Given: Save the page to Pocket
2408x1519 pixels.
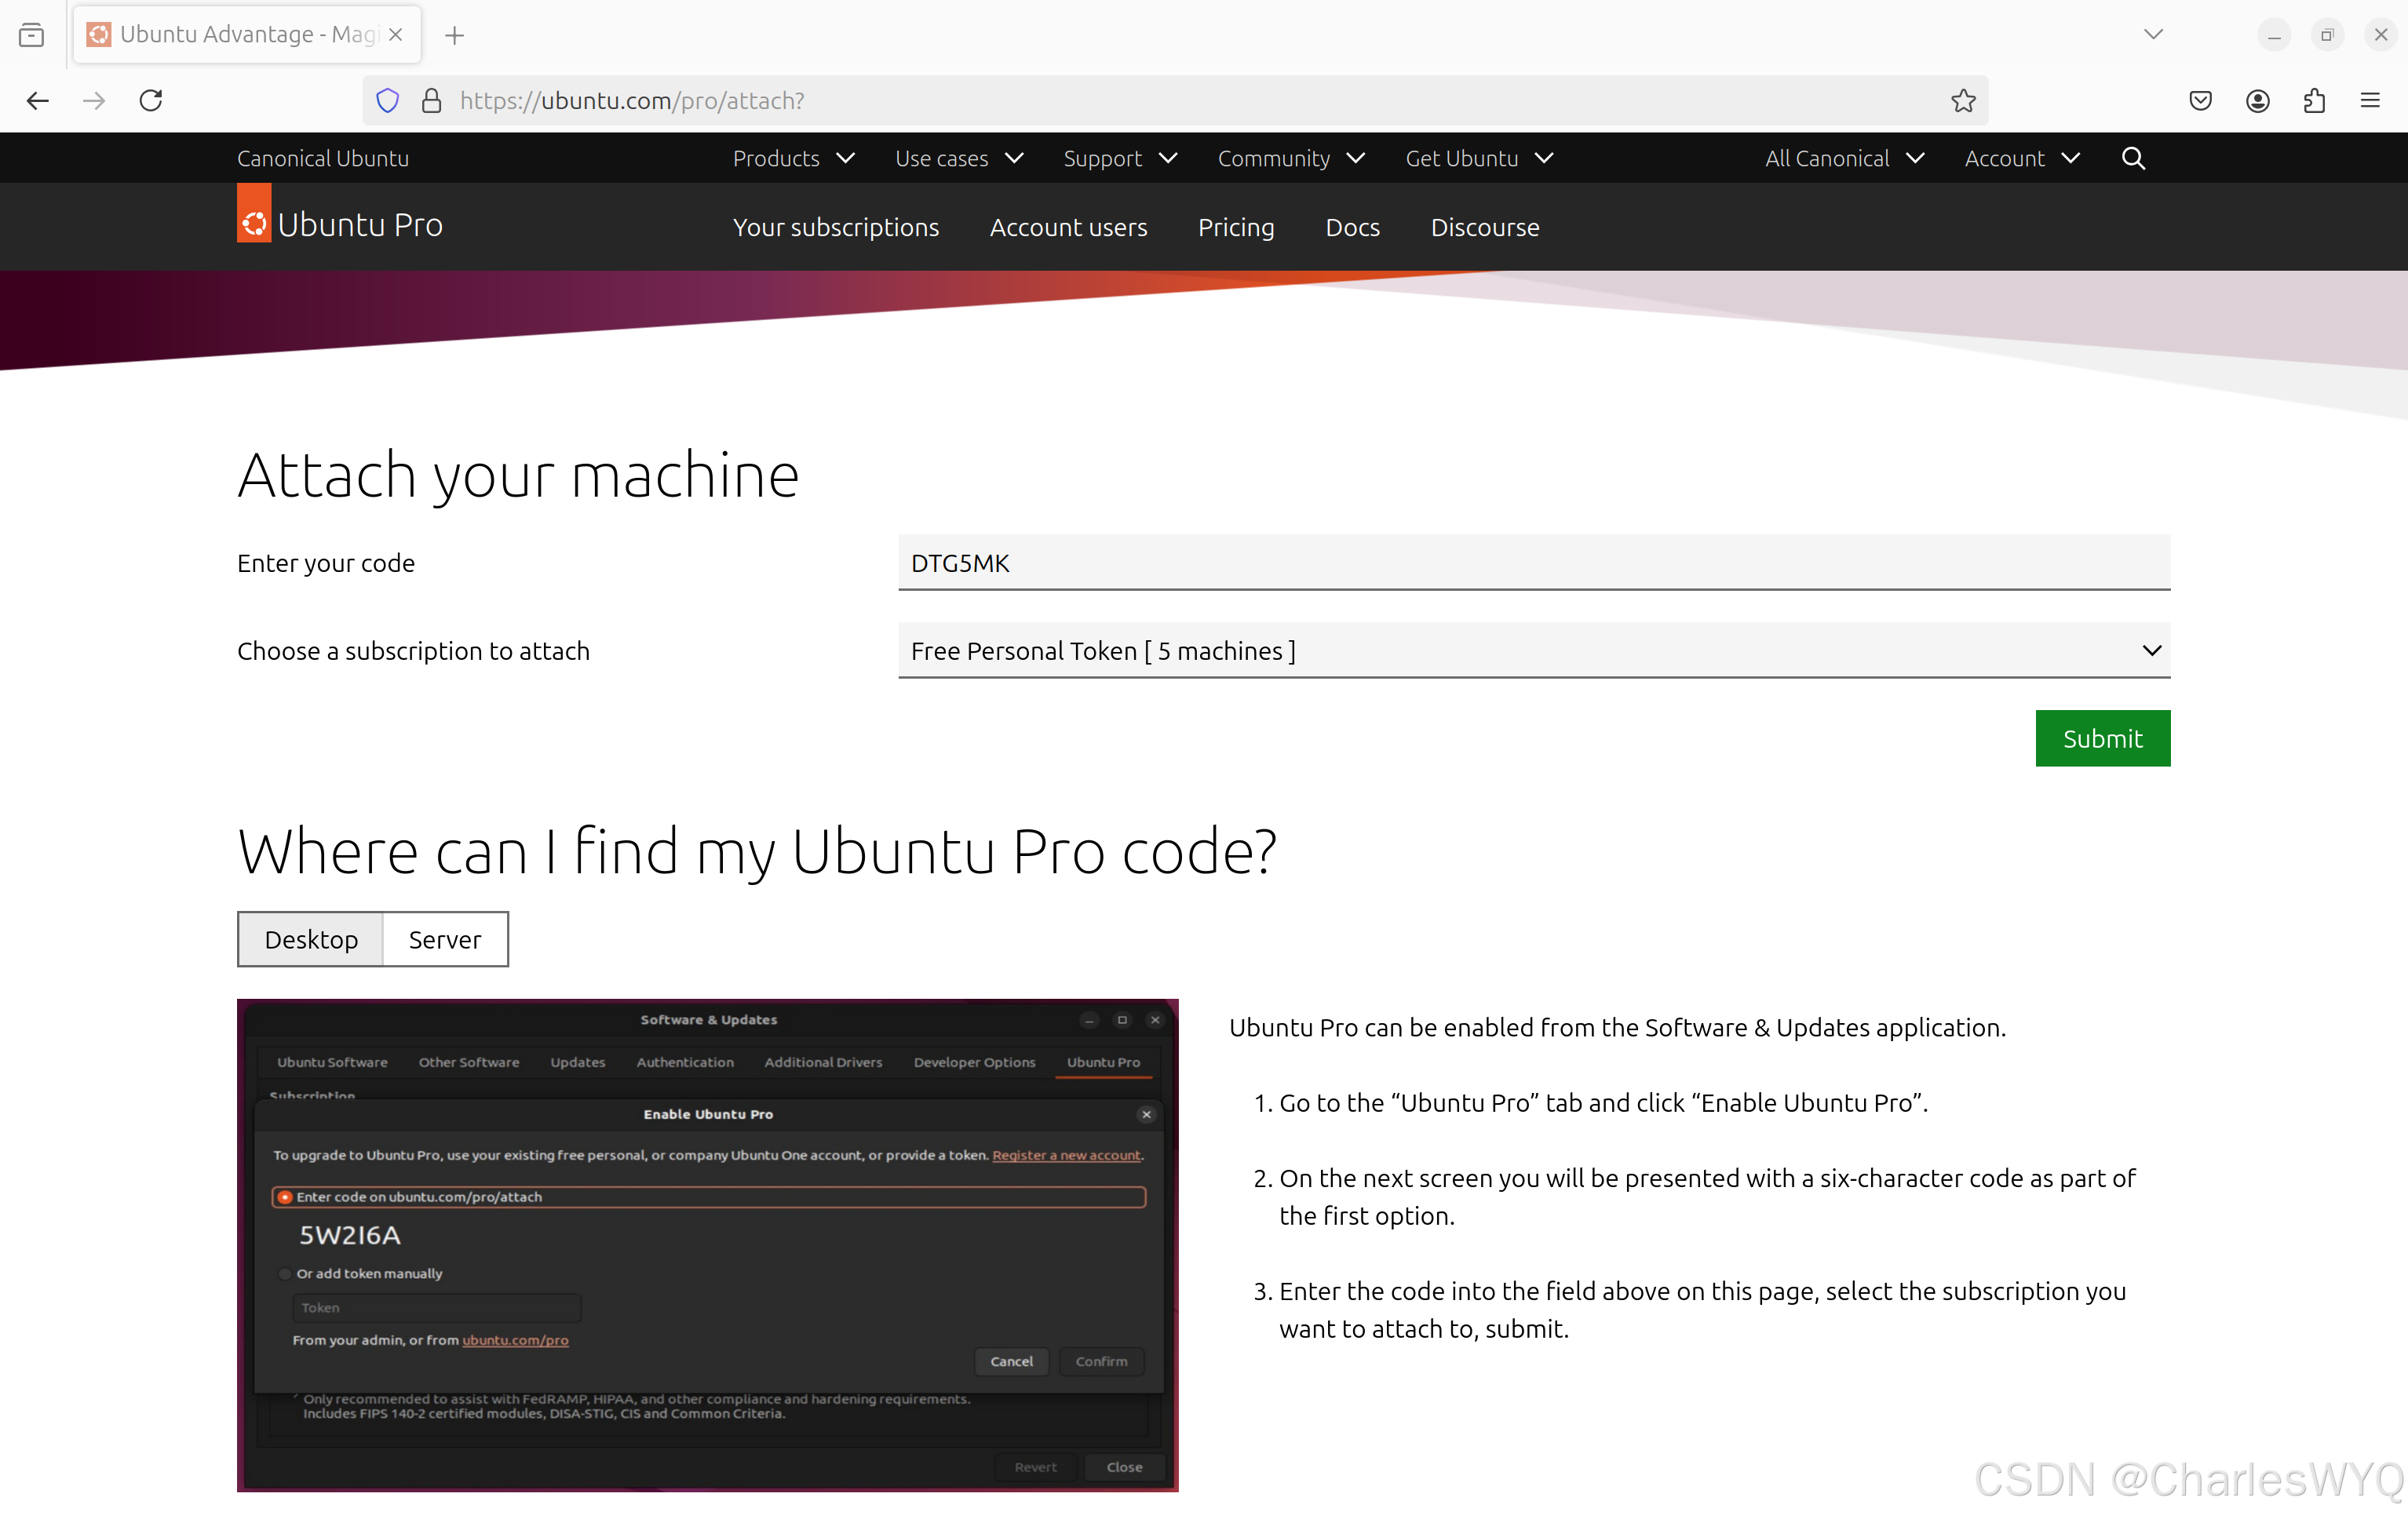Looking at the screenshot, I should [x=2200, y=100].
